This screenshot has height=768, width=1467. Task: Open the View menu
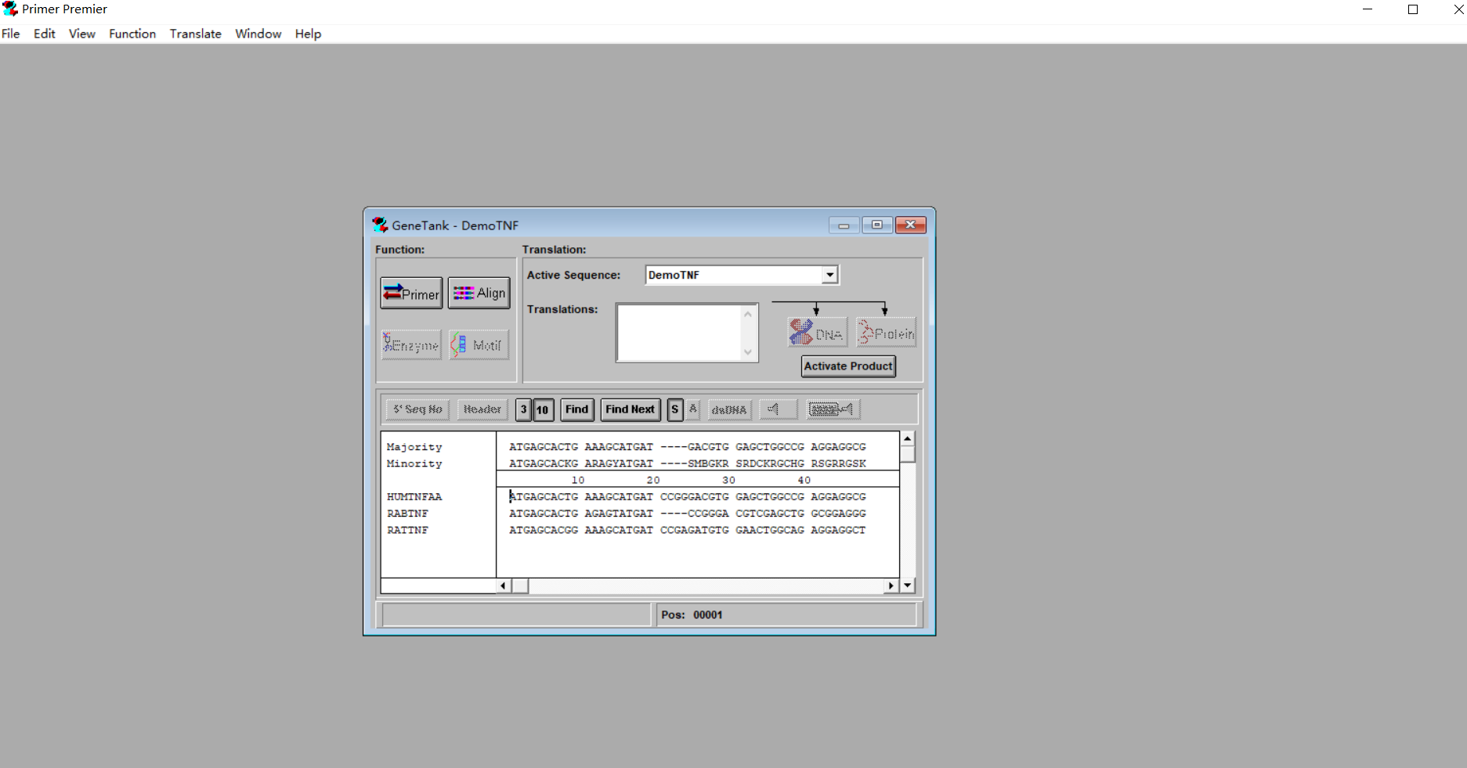pyautogui.click(x=82, y=34)
